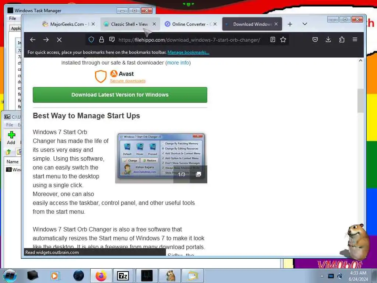
Task: Switch to Firefox in the taskbar
Action: coord(101,276)
